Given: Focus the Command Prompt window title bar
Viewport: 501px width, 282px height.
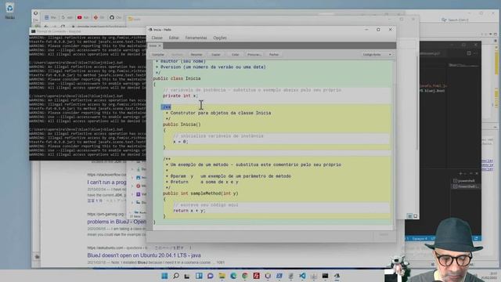Looking at the screenshot, I should [x=88, y=31].
